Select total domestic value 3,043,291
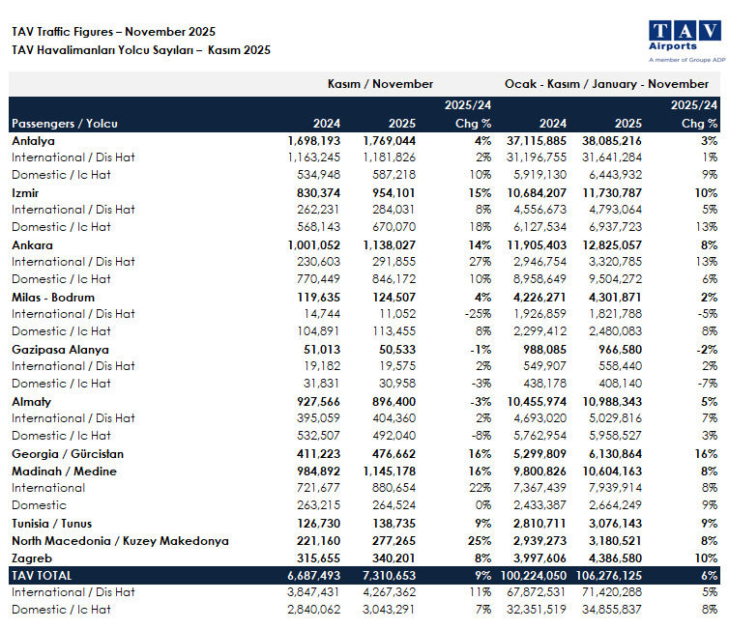 [389, 610]
